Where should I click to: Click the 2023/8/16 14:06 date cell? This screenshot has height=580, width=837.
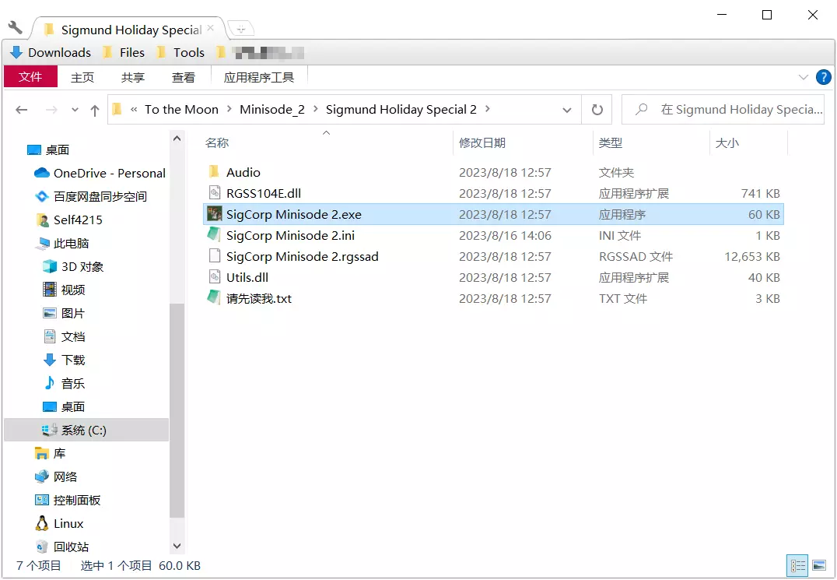(505, 236)
